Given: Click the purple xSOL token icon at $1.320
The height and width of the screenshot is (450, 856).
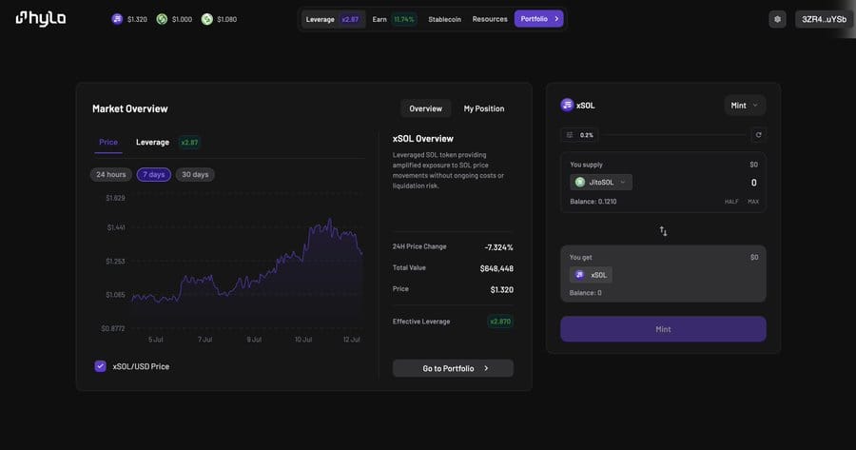Looking at the screenshot, I should tap(117, 19).
